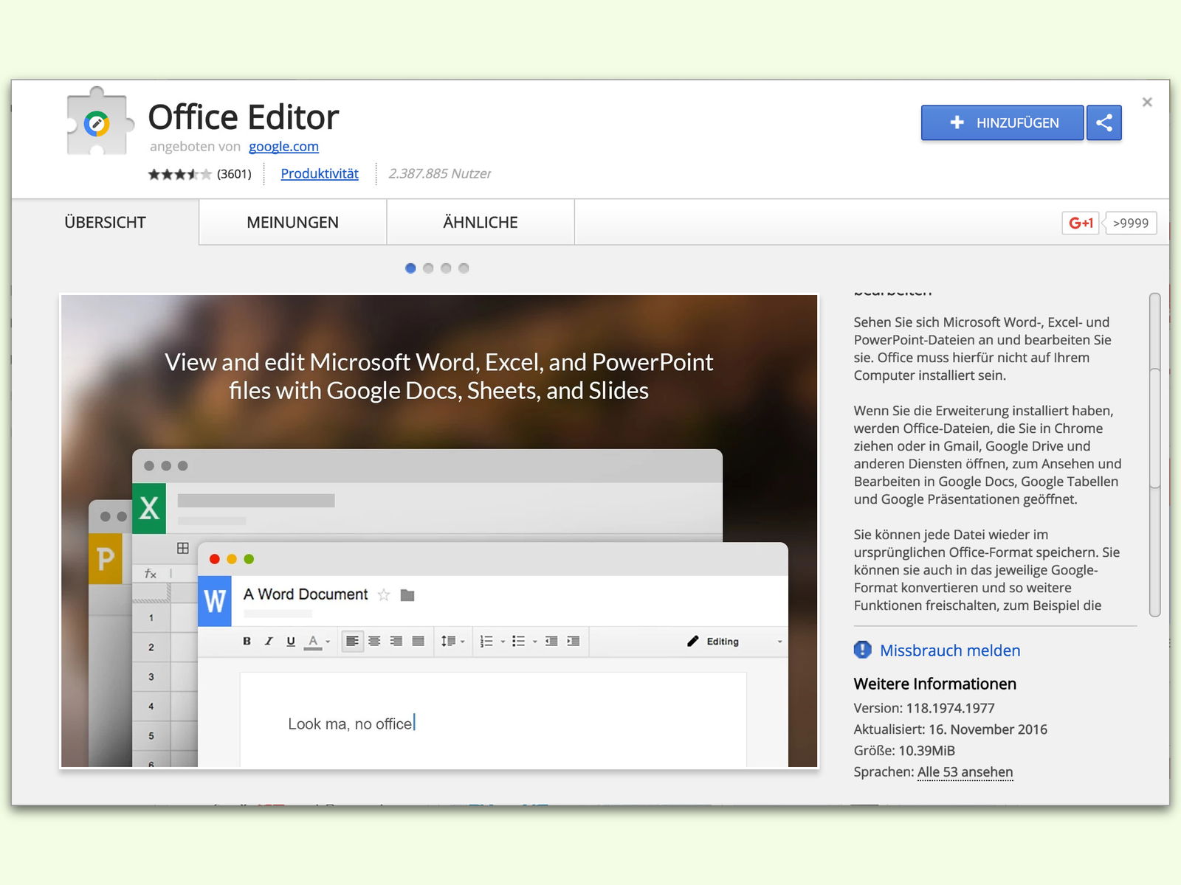Click the G+1 button
The height and width of the screenshot is (885, 1181).
click(x=1081, y=223)
